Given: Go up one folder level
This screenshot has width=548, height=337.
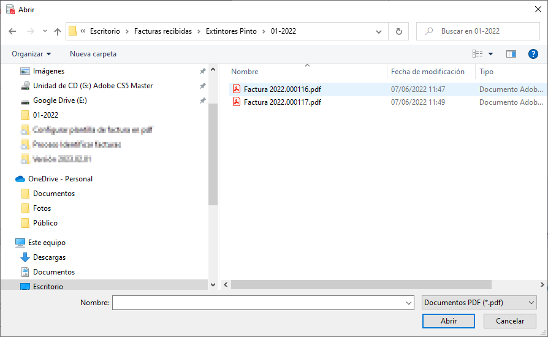Looking at the screenshot, I should (58, 31).
